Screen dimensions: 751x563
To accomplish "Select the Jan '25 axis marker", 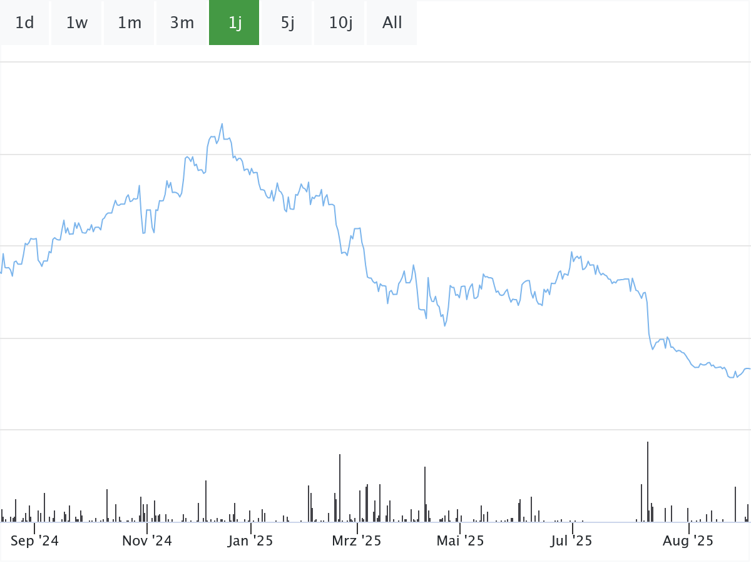I will coord(250,540).
